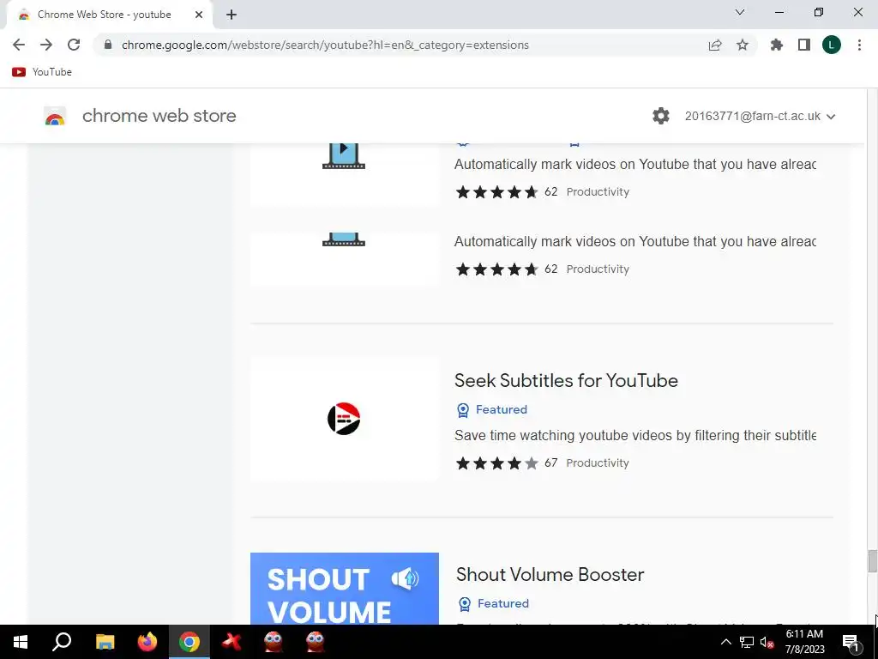Click Featured badge under Seek Subtitles

(x=492, y=409)
